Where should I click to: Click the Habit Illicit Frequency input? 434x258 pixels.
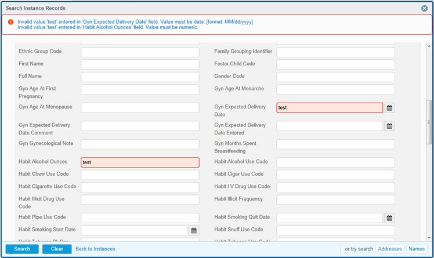click(x=335, y=199)
